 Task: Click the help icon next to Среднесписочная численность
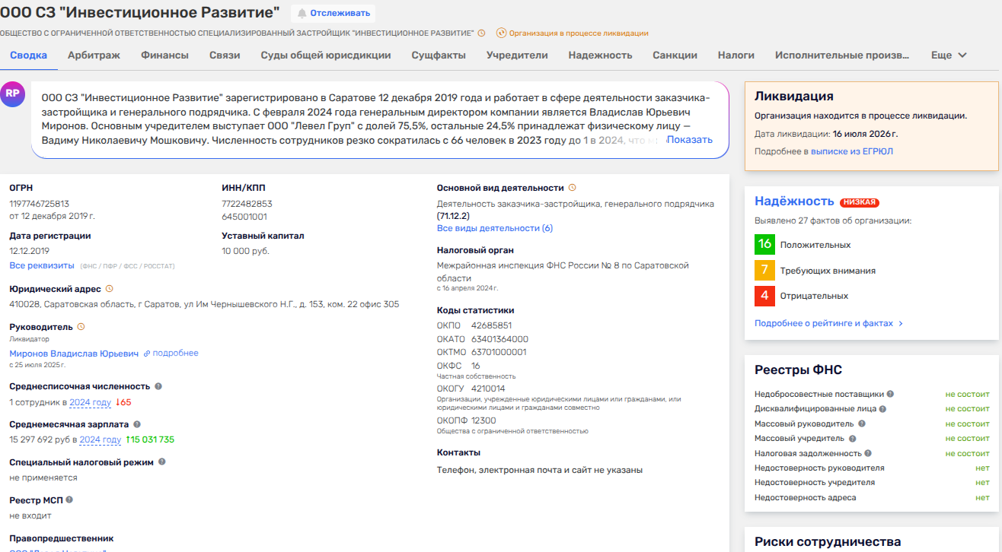tap(158, 386)
